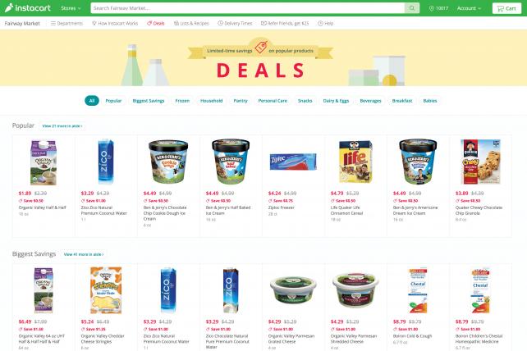Click How Instacart Works link

115,23
